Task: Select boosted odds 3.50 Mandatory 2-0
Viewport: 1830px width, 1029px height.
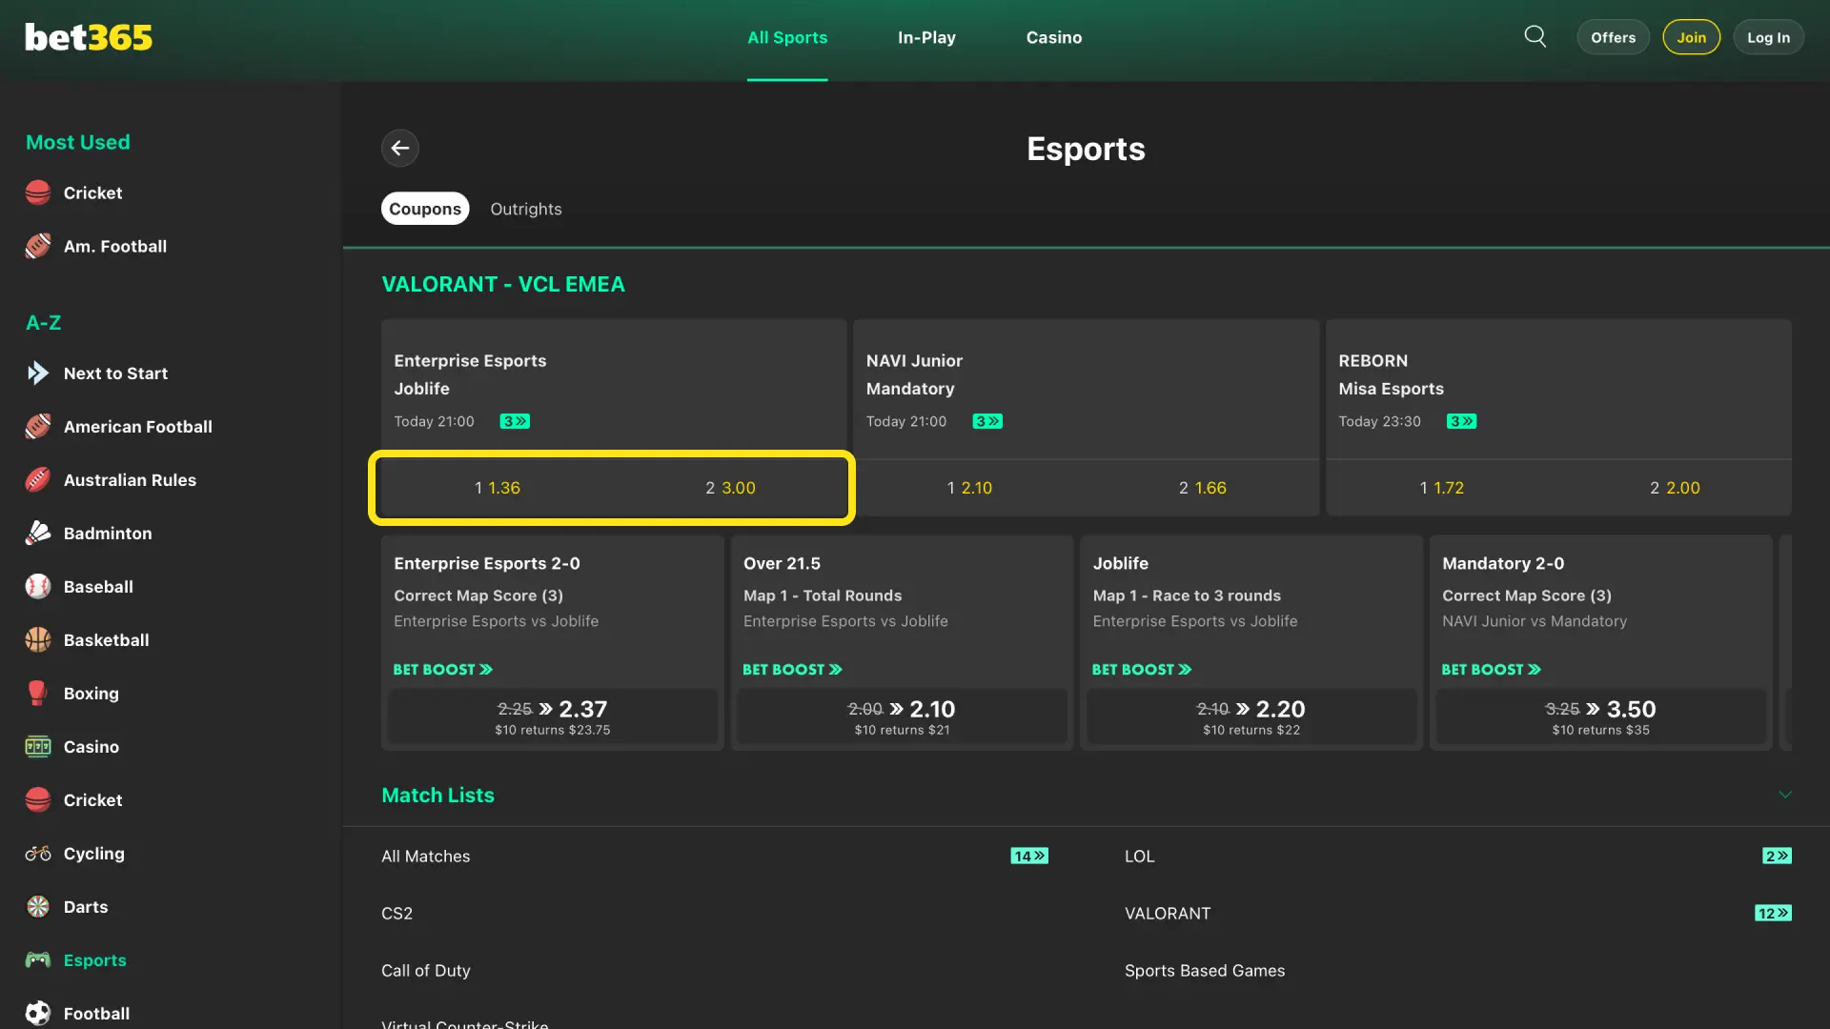Action: (1600, 716)
